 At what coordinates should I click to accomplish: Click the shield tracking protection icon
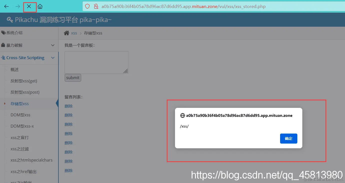click(x=87, y=6)
